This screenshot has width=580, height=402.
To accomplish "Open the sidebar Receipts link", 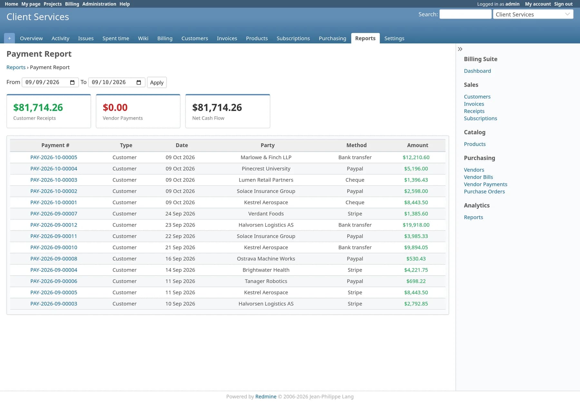I will (x=474, y=111).
